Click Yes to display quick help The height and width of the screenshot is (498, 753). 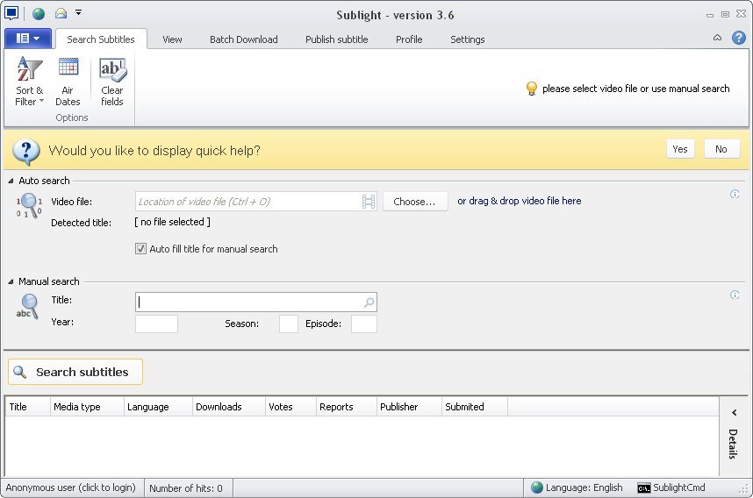680,149
